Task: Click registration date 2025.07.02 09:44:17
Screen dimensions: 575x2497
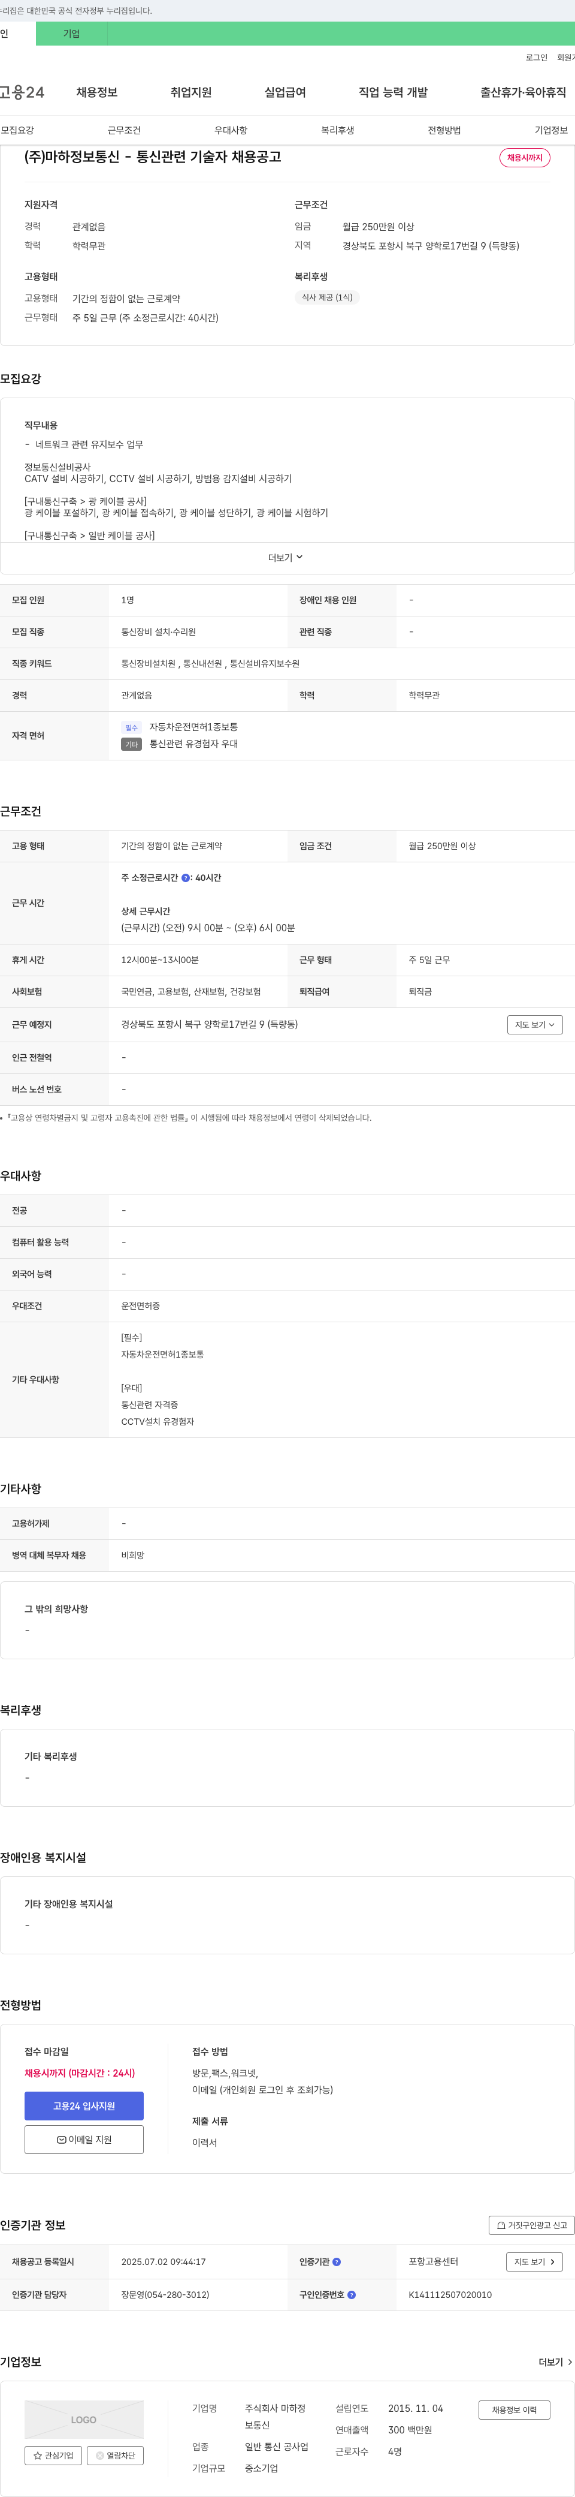Action: 164,2261
